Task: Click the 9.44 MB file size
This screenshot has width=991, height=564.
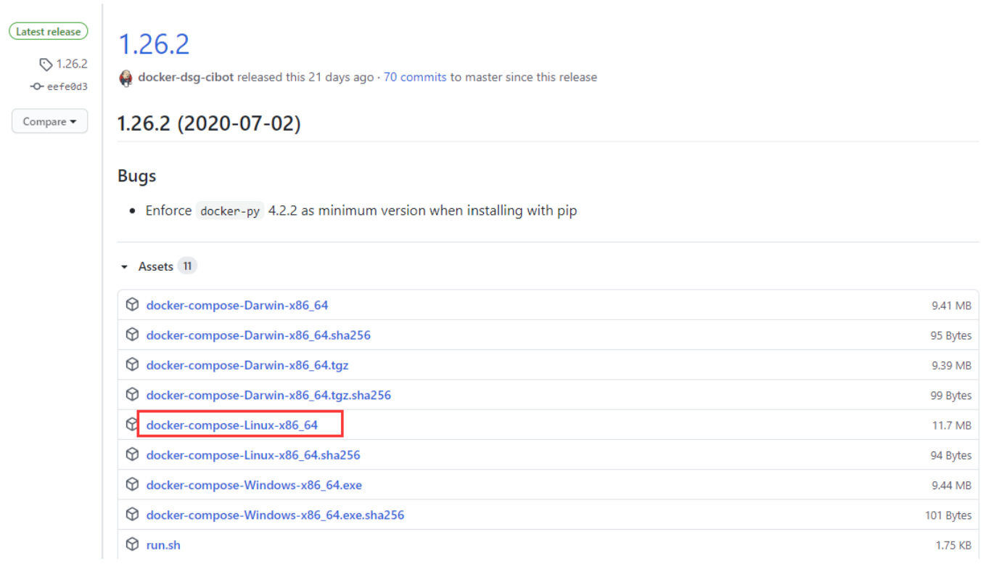Action: pyautogui.click(x=951, y=485)
